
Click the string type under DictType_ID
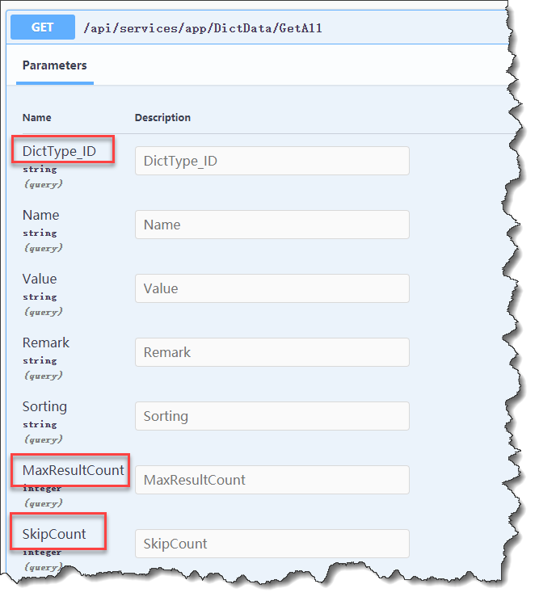40,170
